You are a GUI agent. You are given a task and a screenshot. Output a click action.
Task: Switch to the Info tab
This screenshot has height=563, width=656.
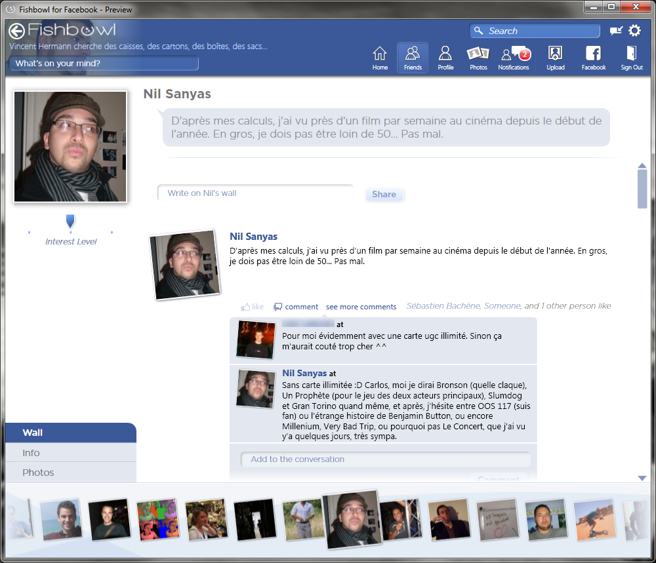tap(71, 453)
